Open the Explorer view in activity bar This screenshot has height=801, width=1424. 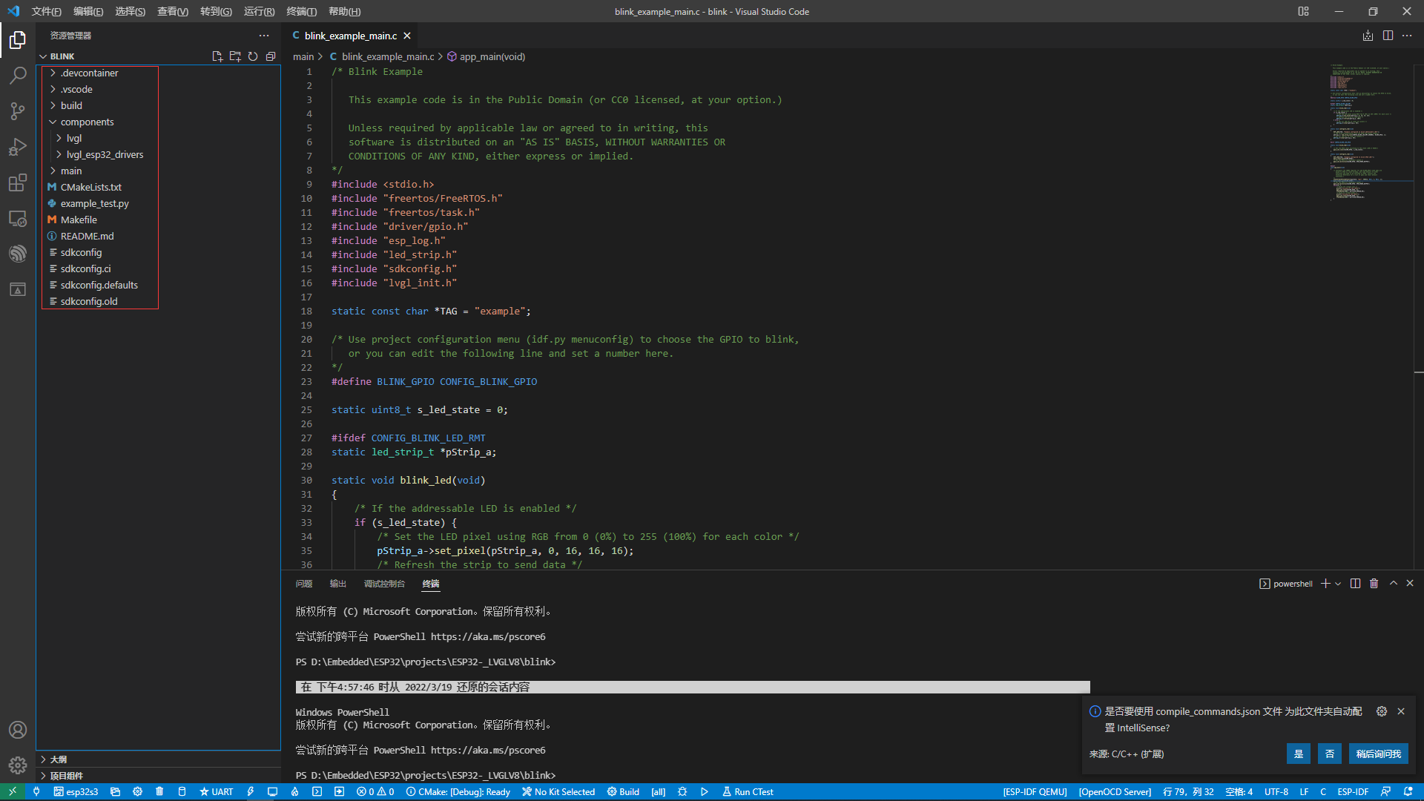[x=18, y=40]
